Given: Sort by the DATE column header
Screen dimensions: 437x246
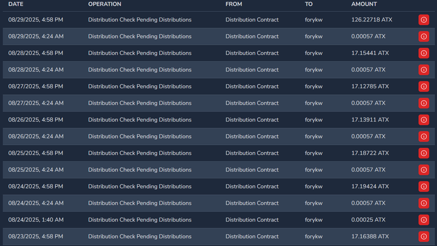Looking at the screenshot, I should click(x=16, y=4).
